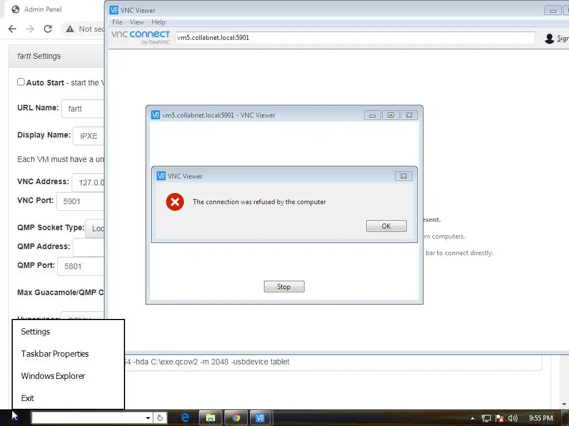Select Settings from the context menu
The height and width of the screenshot is (426, 569).
pos(36,332)
